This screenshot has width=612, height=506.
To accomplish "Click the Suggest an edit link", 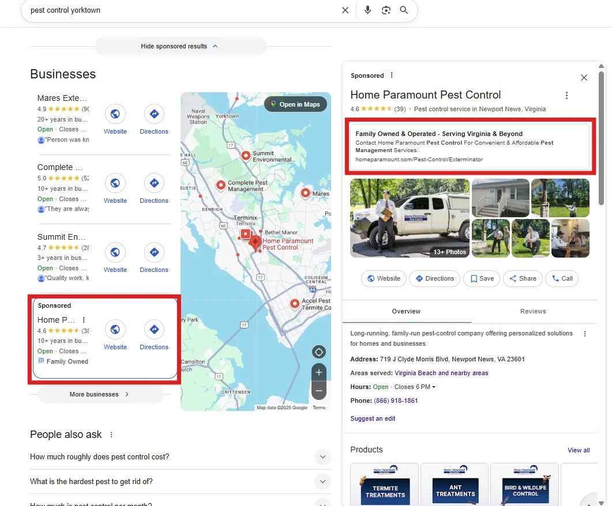I will click(373, 418).
